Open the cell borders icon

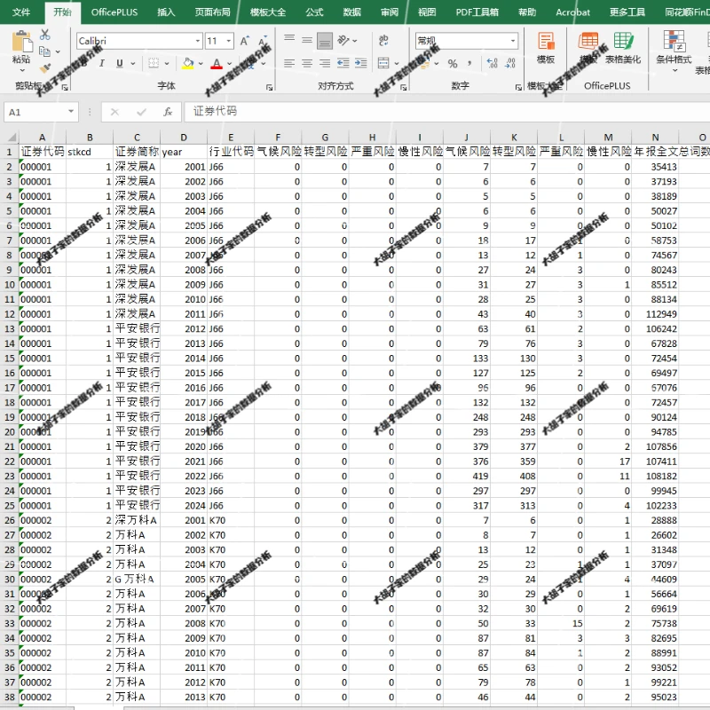click(x=154, y=63)
